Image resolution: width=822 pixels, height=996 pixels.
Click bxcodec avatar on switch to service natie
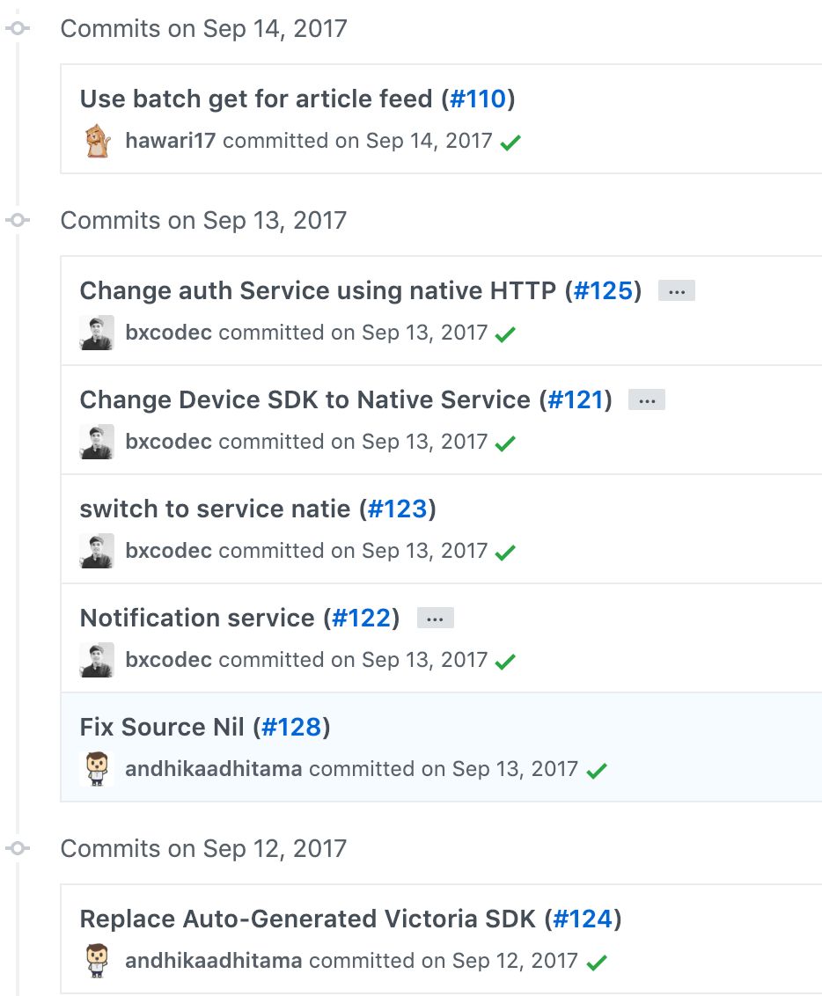click(x=97, y=551)
